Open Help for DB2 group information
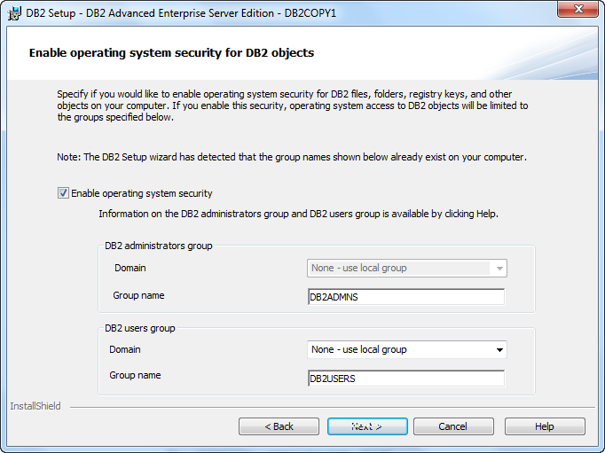The image size is (605, 453). 545,426
